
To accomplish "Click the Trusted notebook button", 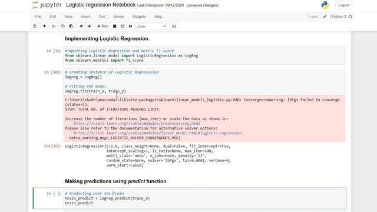I will click(x=312, y=16).
